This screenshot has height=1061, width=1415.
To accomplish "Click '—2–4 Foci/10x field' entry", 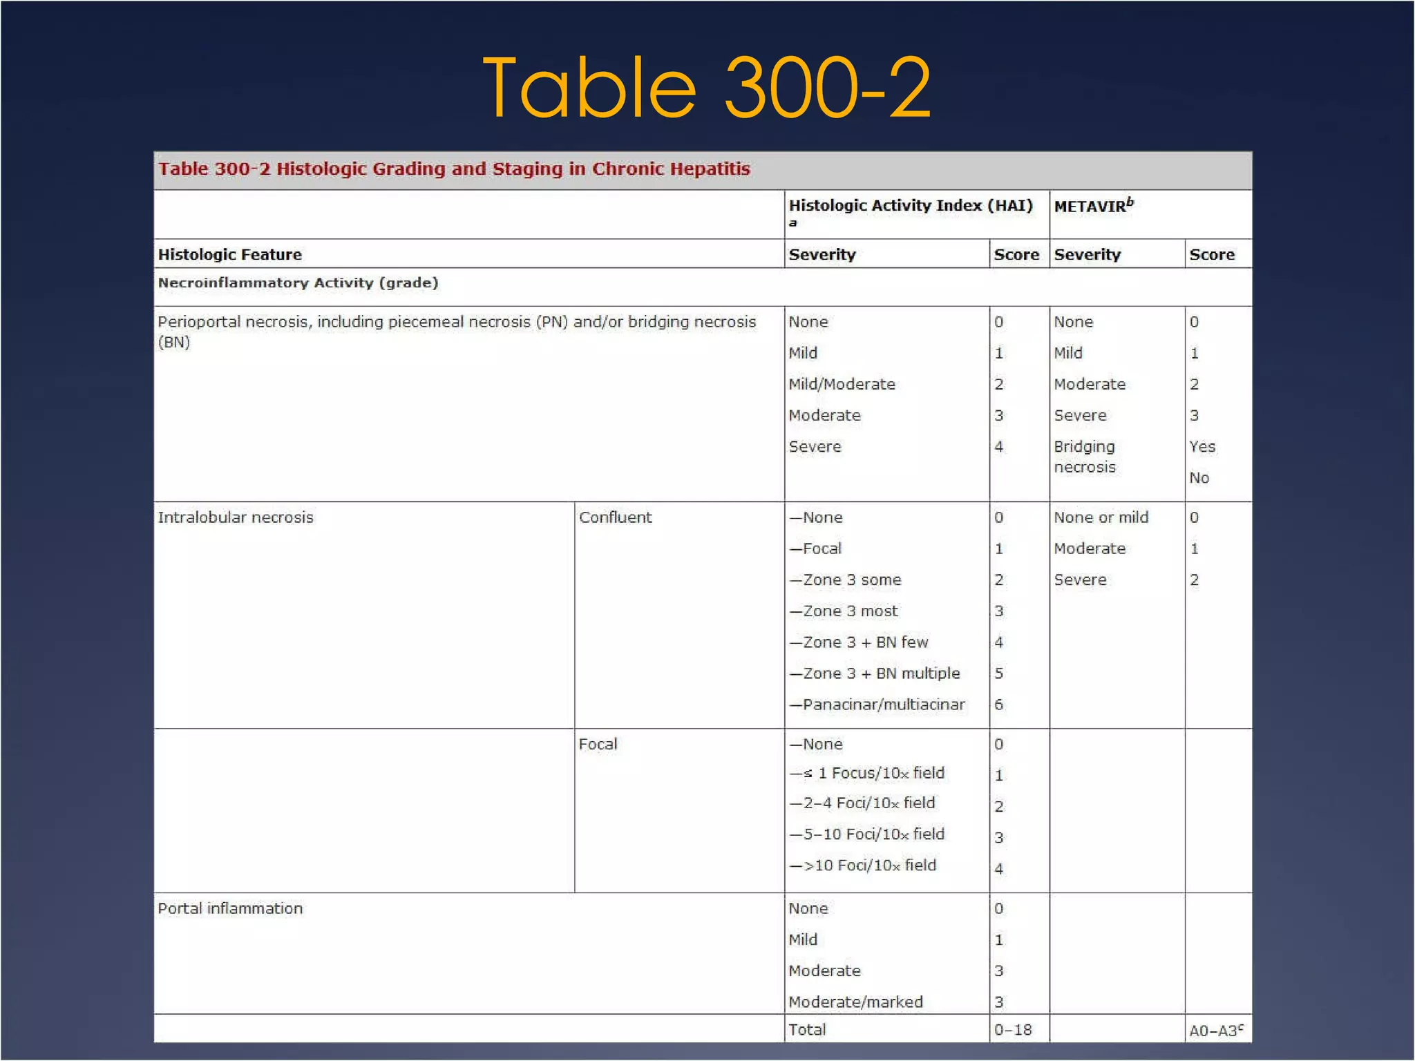I will 862,803.
